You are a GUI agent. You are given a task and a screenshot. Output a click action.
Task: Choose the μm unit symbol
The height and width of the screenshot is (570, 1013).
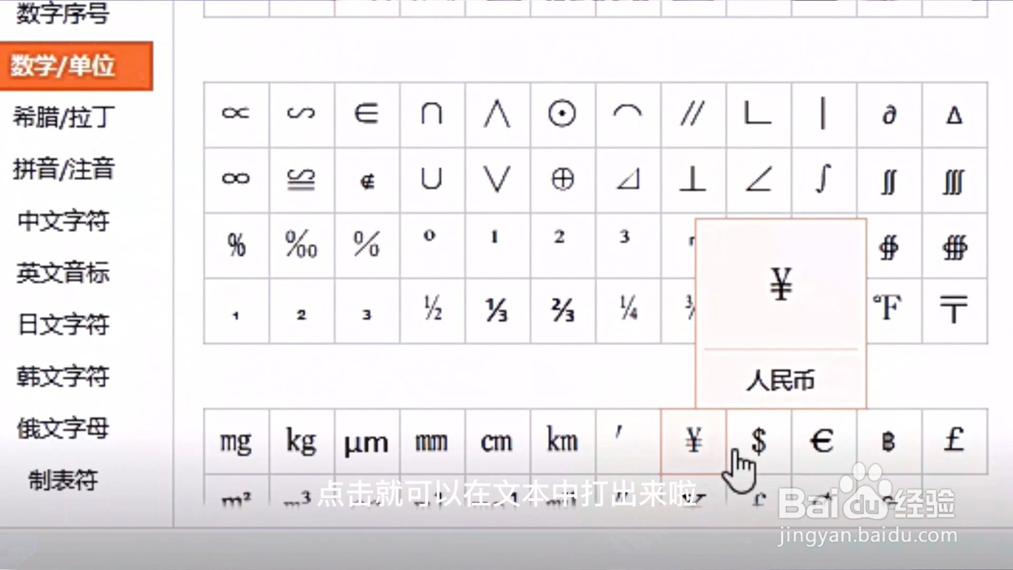click(x=367, y=441)
